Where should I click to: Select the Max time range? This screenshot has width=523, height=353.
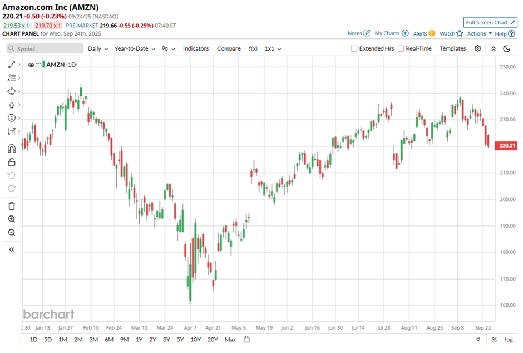[x=230, y=339]
